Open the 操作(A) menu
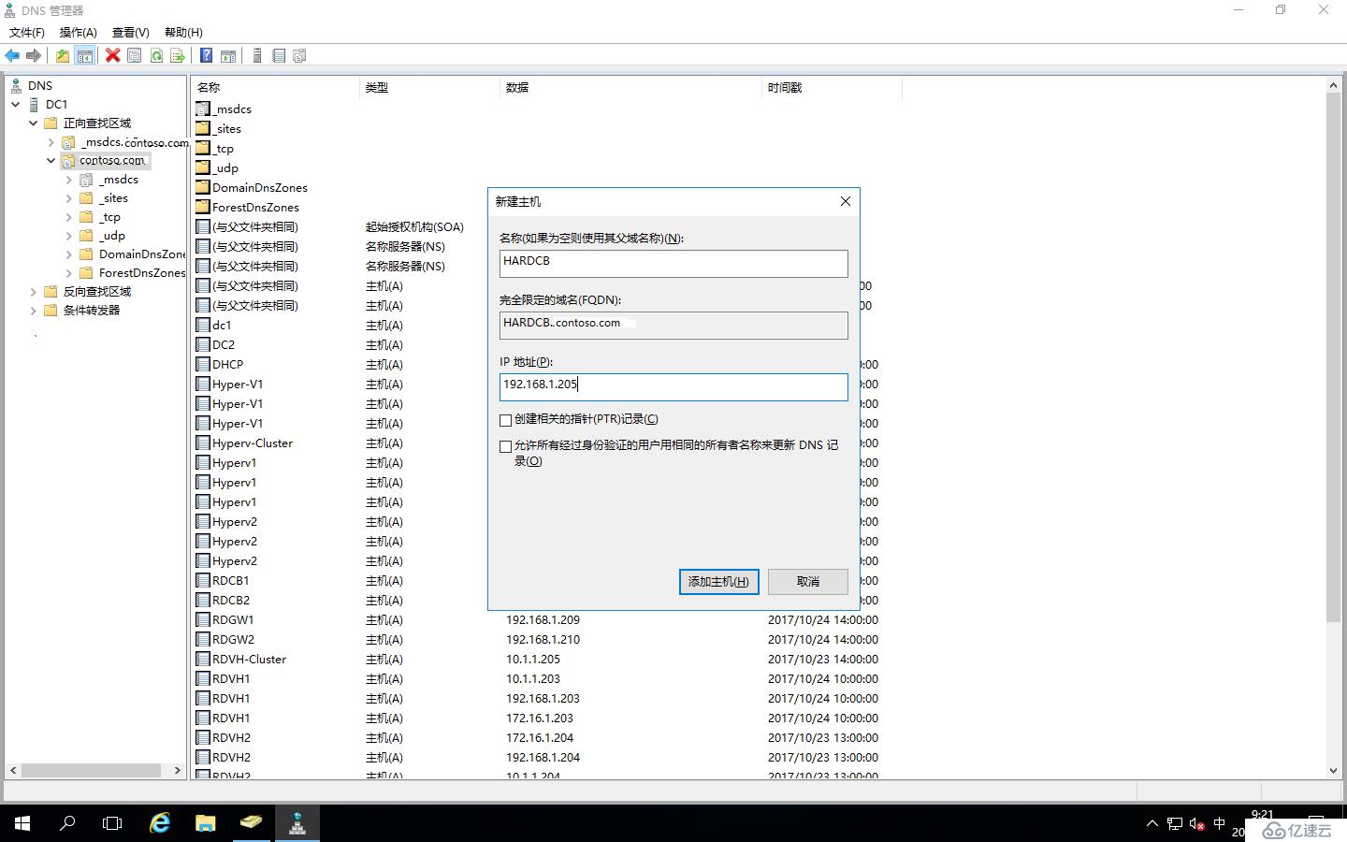Viewport: 1347px width, 842px height. tap(79, 33)
